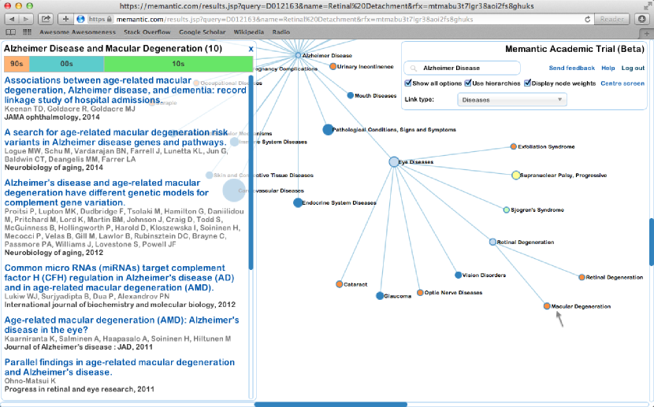Filter results by the 00s decade

pyautogui.click(x=66, y=64)
